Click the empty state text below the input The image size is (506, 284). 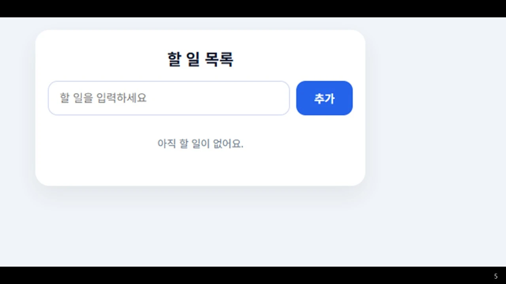point(200,144)
